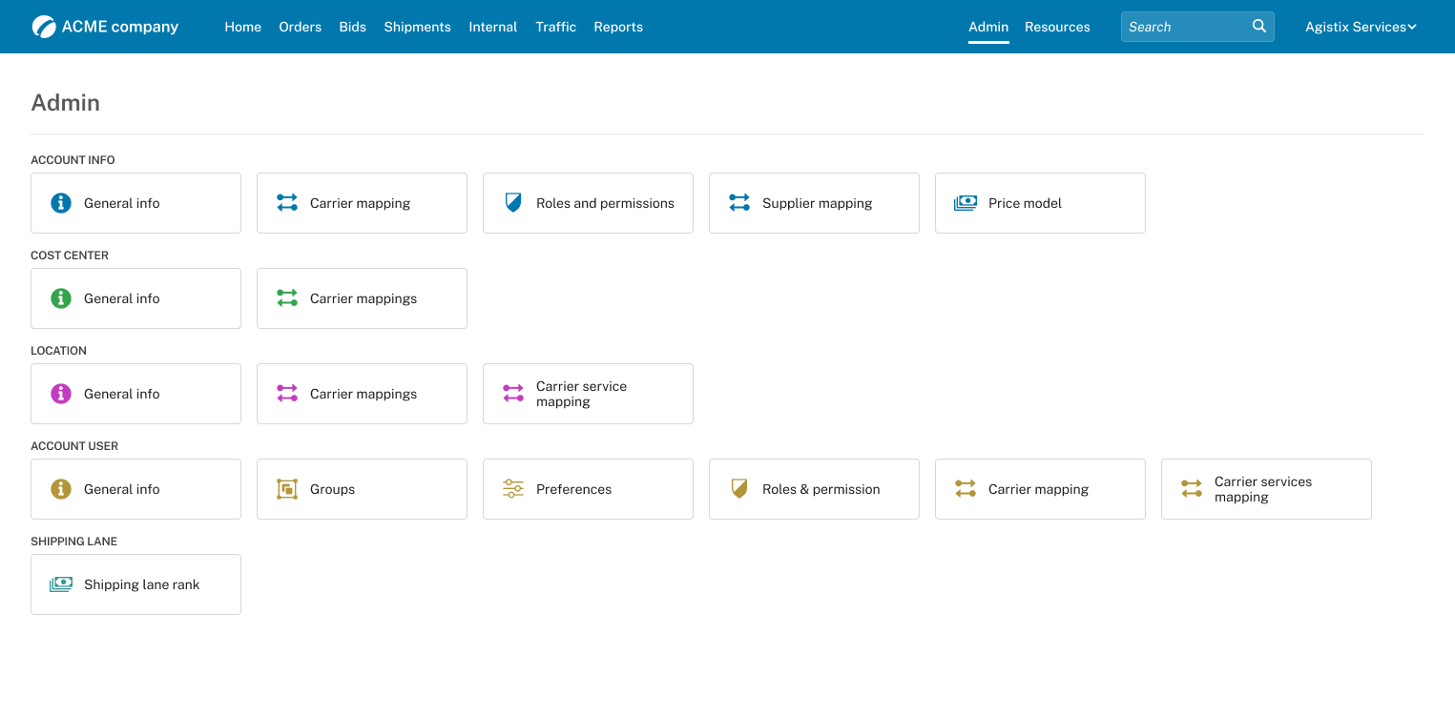1455x716 pixels.
Task: Click the Groups icon under Account User
Action: 287,489
